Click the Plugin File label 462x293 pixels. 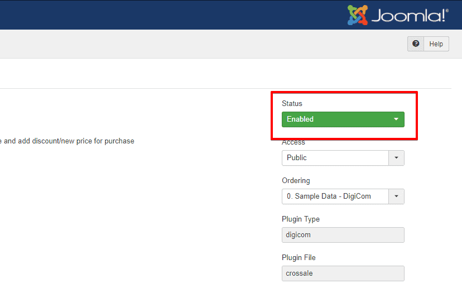click(x=300, y=258)
